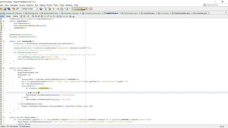228x128 pixels.
Task: Click the cursor position indicator in status bar
Action: (x=222, y=127)
